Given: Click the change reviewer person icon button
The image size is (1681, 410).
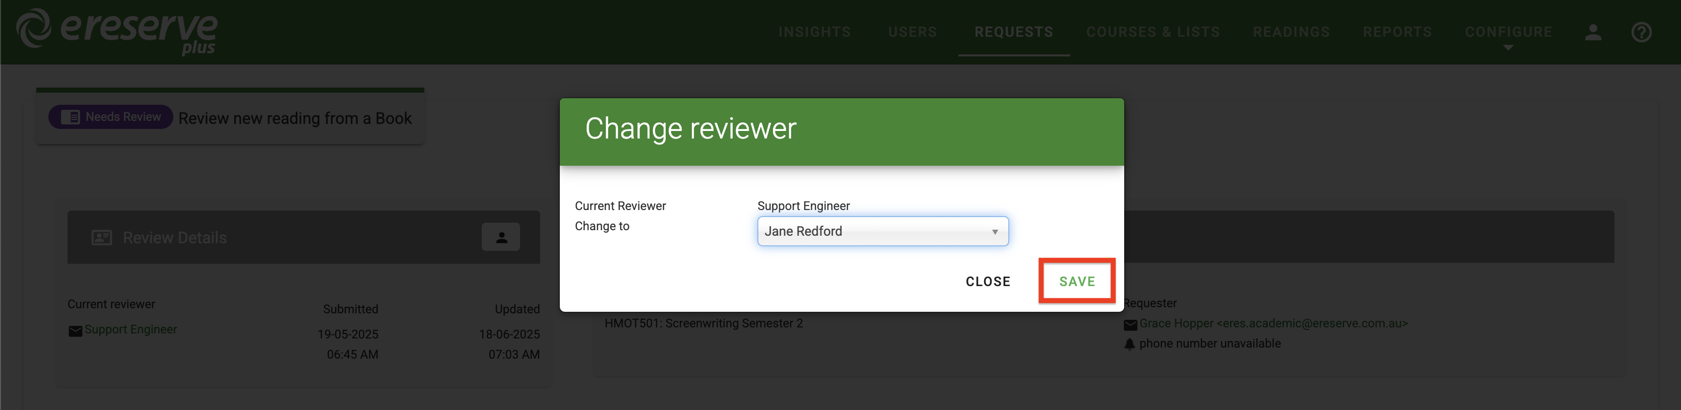Looking at the screenshot, I should (x=500, y=237).
